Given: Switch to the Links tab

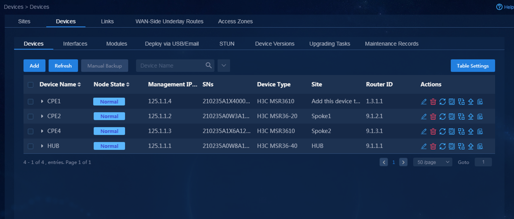Looking at the screenshot, I should click(x=108, y=22).
